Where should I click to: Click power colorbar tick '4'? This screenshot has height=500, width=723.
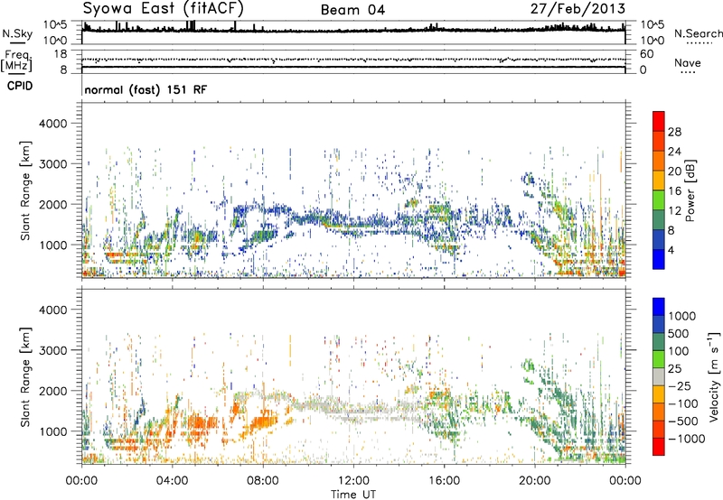(x=671, y=250)
